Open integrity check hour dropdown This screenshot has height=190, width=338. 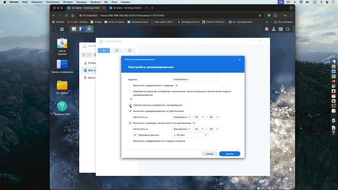199,129
